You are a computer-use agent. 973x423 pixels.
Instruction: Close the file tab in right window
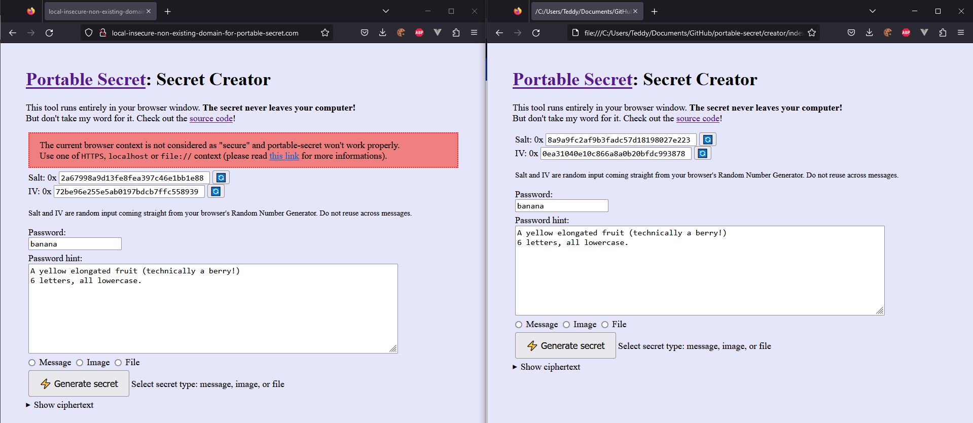[635, 11]
